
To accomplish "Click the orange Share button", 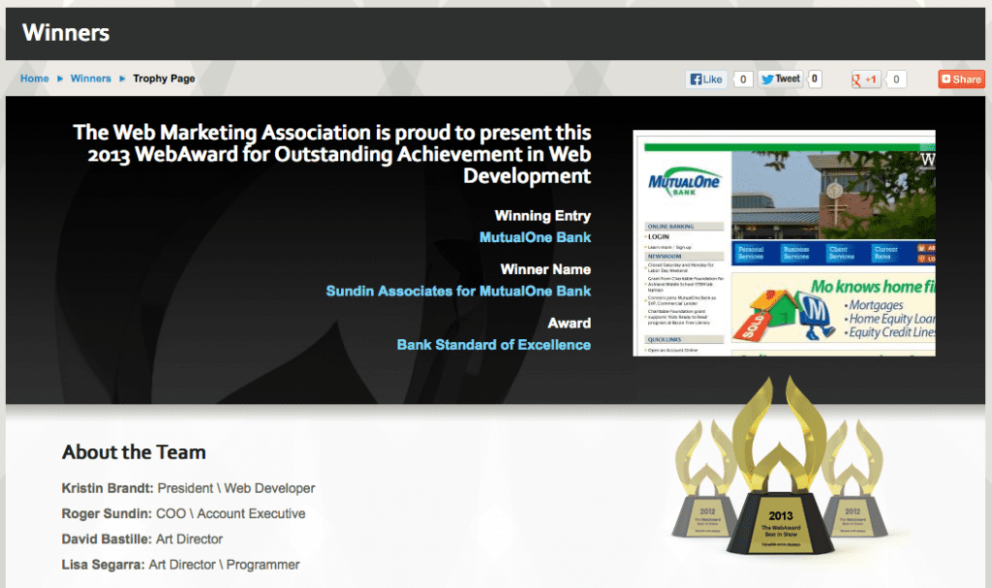I will point(961,79).
